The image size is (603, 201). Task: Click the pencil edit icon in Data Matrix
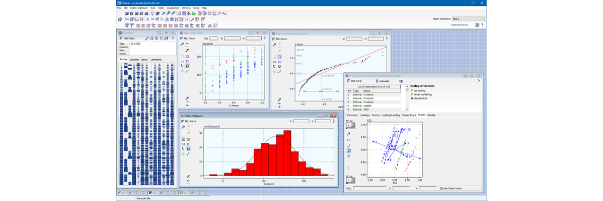[147, 39]
